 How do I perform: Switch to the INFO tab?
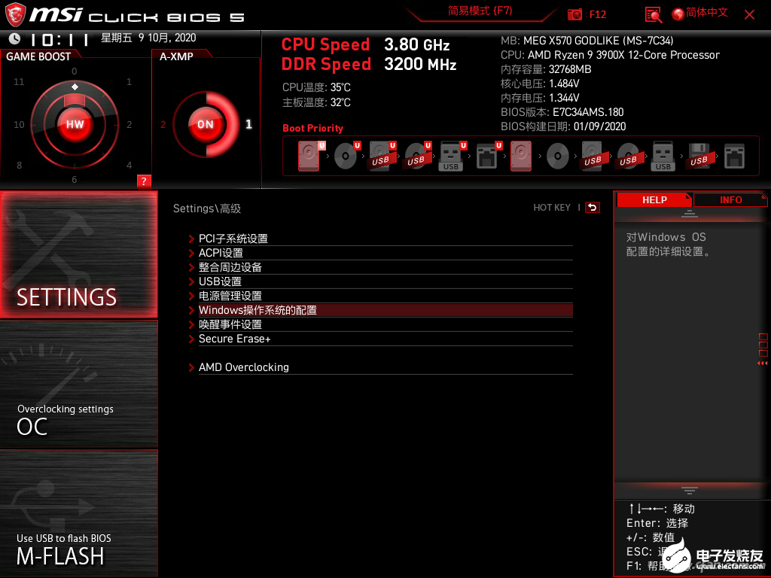click(x=730, y=199)
